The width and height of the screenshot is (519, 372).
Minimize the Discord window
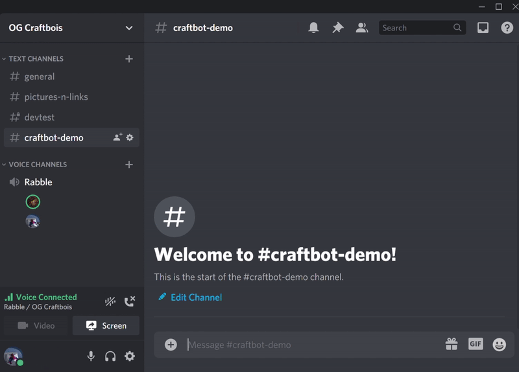(481, 6)
